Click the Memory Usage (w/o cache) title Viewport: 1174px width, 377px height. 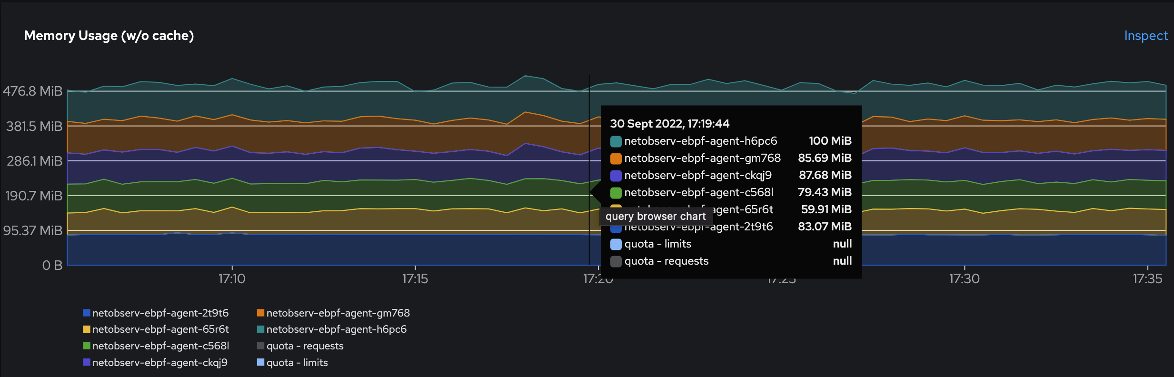pos(109,36)
